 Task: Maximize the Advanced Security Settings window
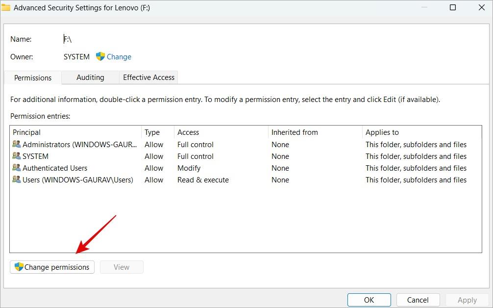pos(453,7)
